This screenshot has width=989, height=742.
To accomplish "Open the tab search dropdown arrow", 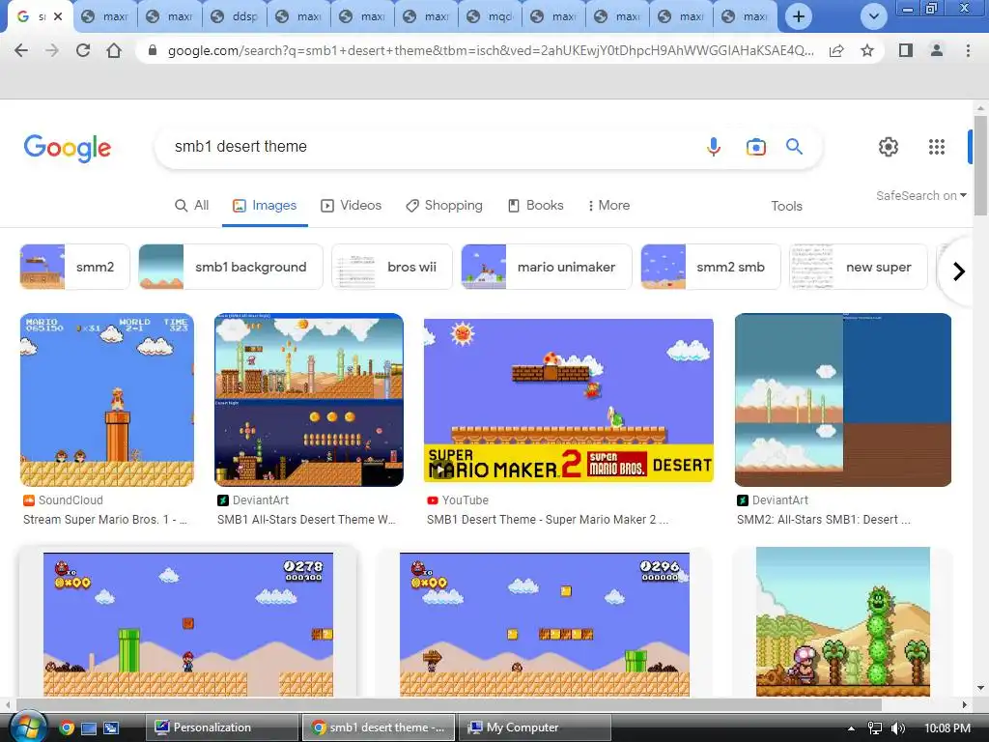I will (873, 16).
